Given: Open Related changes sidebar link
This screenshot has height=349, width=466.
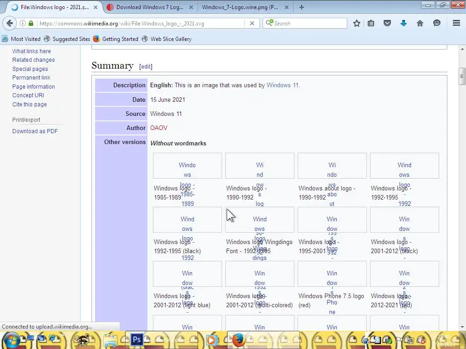Looking at the screenshot, I should point(34,60).
